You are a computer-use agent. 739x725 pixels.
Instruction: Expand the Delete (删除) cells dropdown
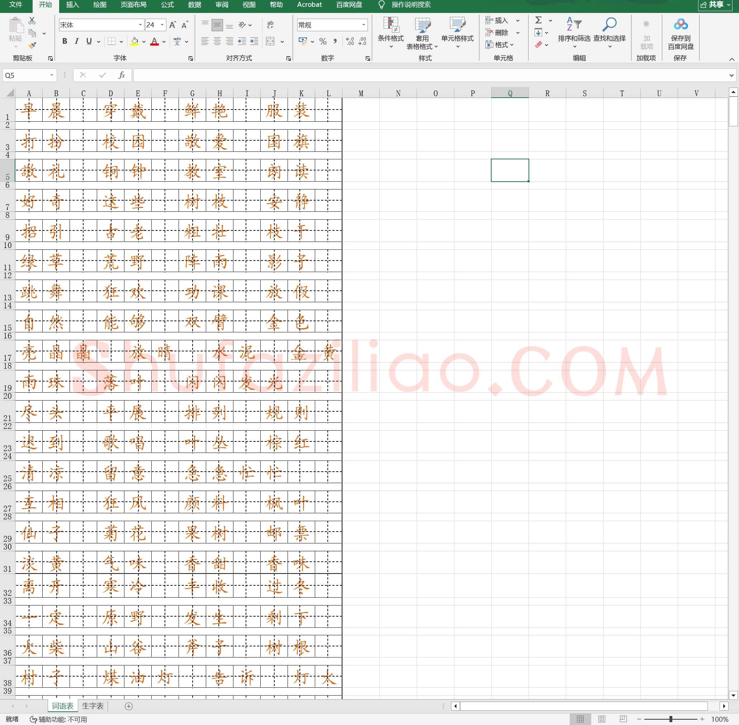(518, 33)
